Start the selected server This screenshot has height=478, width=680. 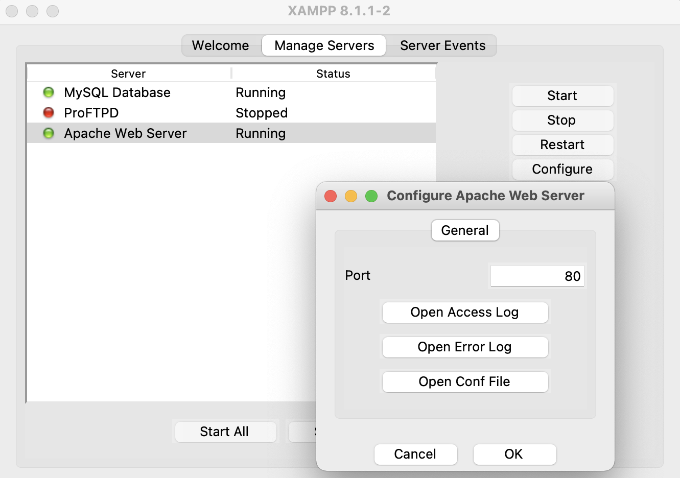click(x=562, y=95)
